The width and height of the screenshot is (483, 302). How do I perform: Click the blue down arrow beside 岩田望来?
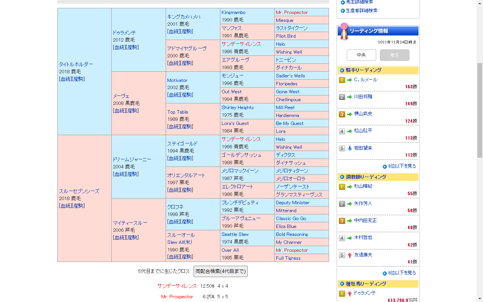click(x=350, y=148)
